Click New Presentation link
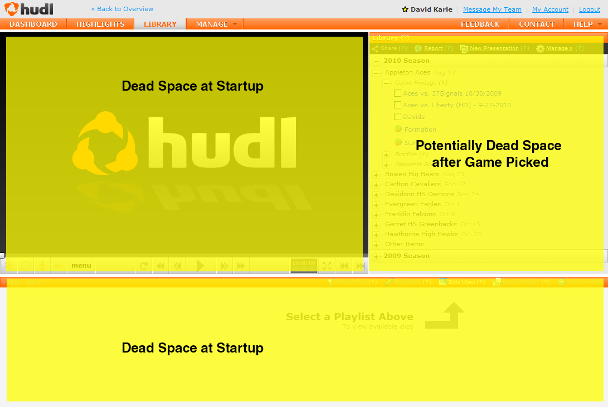608x407 pixels. [494, 48]
